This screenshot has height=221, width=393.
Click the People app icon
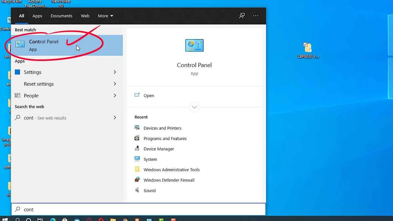click(18, 96)
